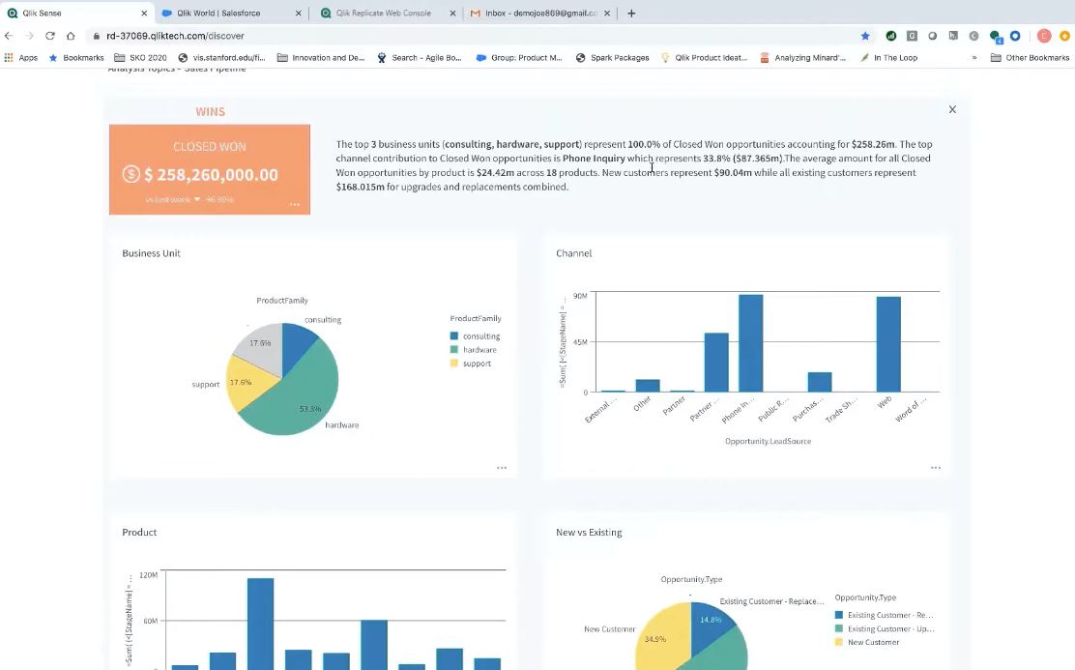Bookmark this page with the star icon
This screenshot has width=1075, height=670.
pos(865,36)
